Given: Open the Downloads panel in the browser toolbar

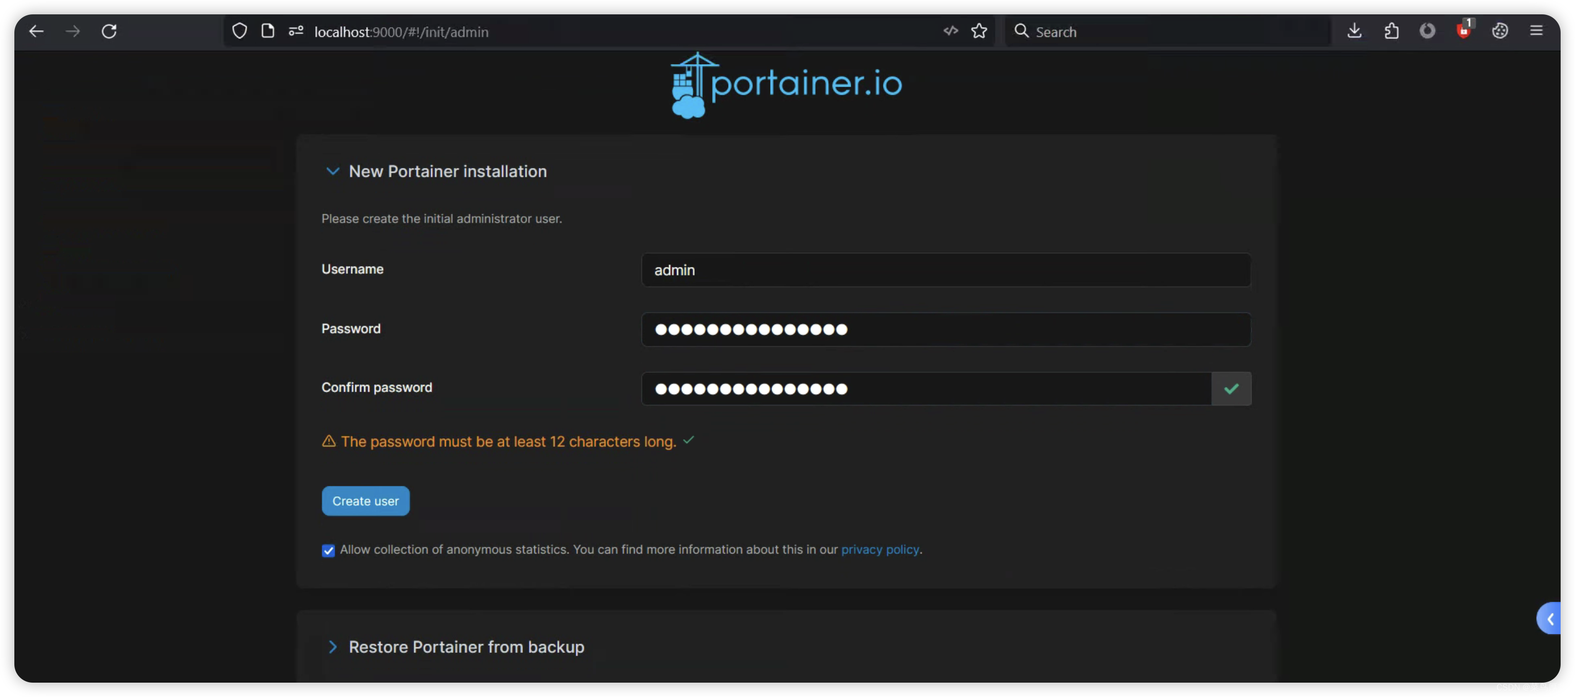Looking at the screenshot, I should tap(1354, 31).
